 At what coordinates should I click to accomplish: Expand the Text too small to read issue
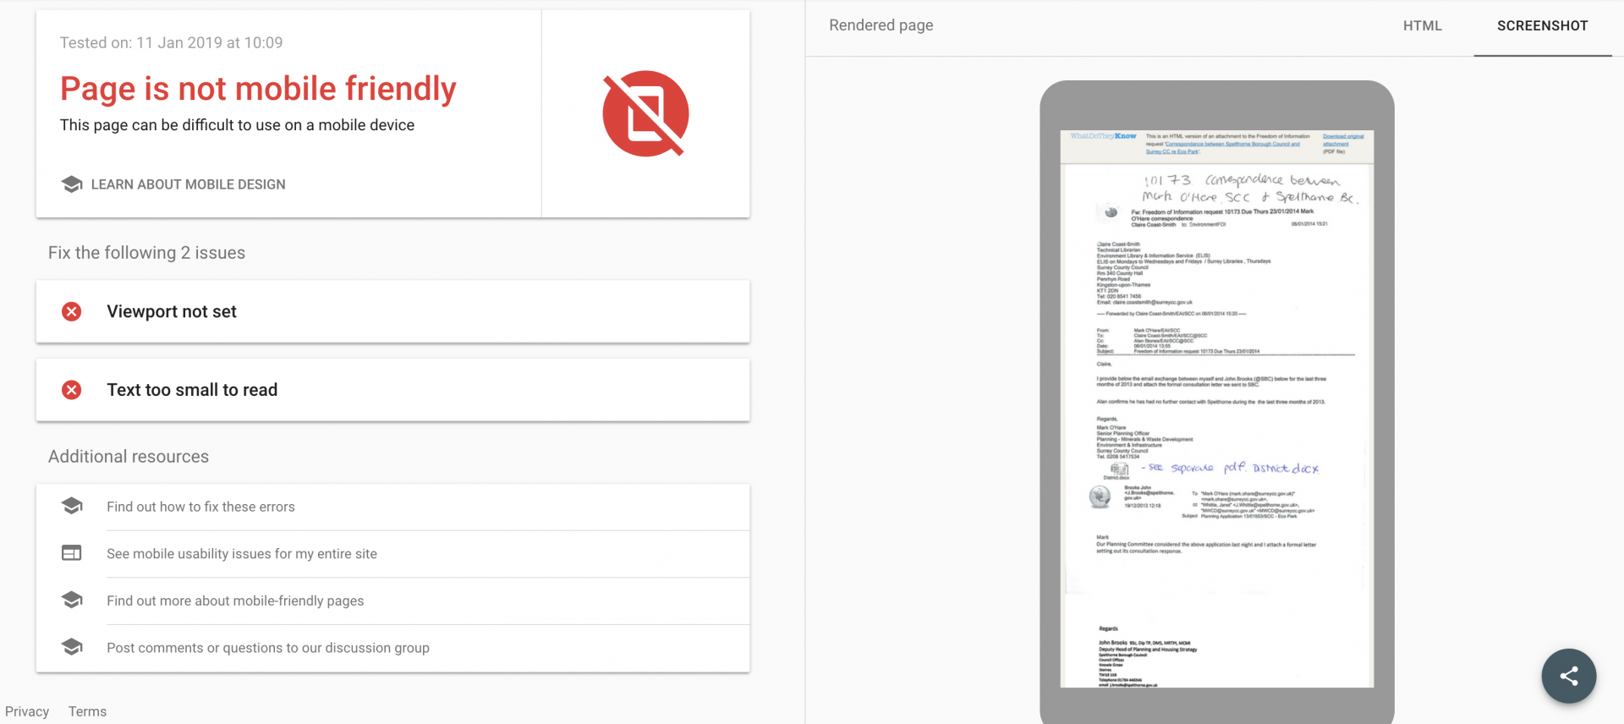tap(392, 390)
